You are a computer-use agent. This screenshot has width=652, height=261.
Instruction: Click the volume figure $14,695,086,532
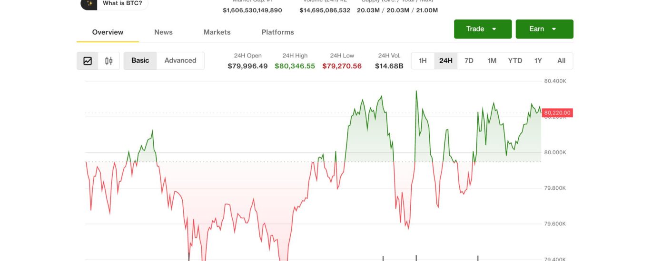325,10
